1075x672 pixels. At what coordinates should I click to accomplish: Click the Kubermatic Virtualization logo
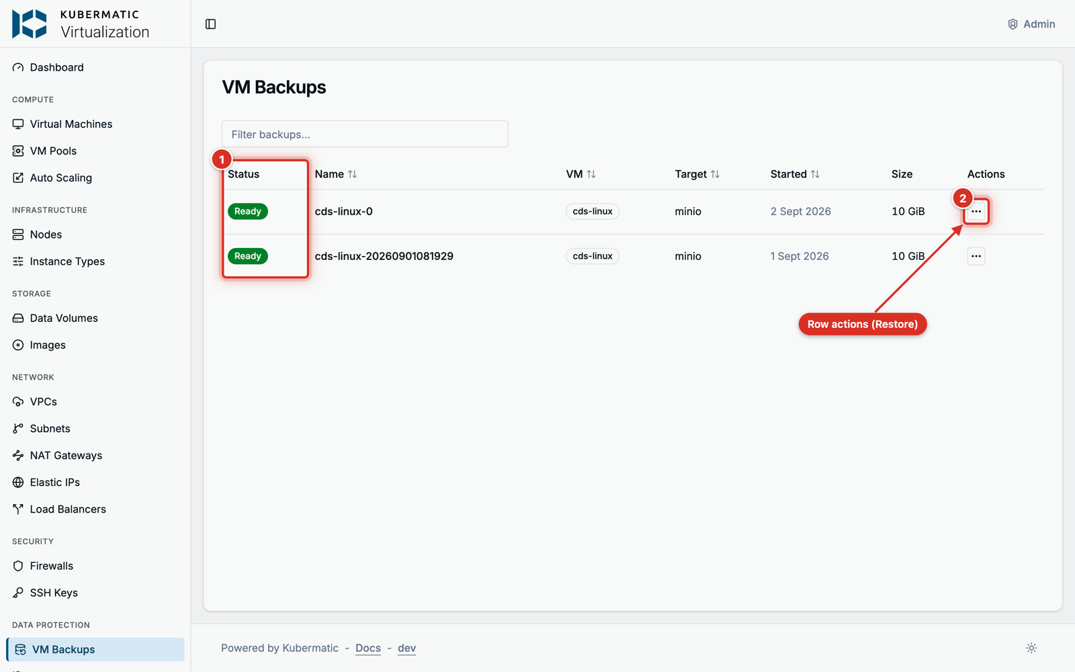pyautogui.click(x=81, y=24)
